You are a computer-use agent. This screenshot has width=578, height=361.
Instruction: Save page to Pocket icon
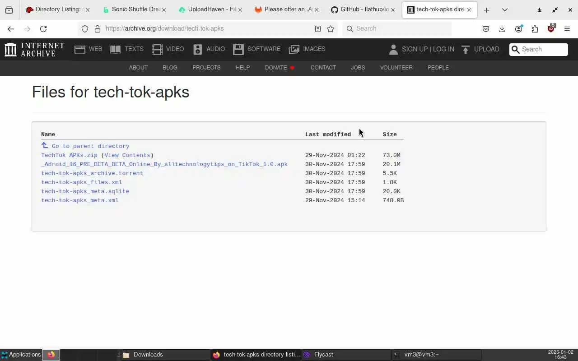point(486,29)
